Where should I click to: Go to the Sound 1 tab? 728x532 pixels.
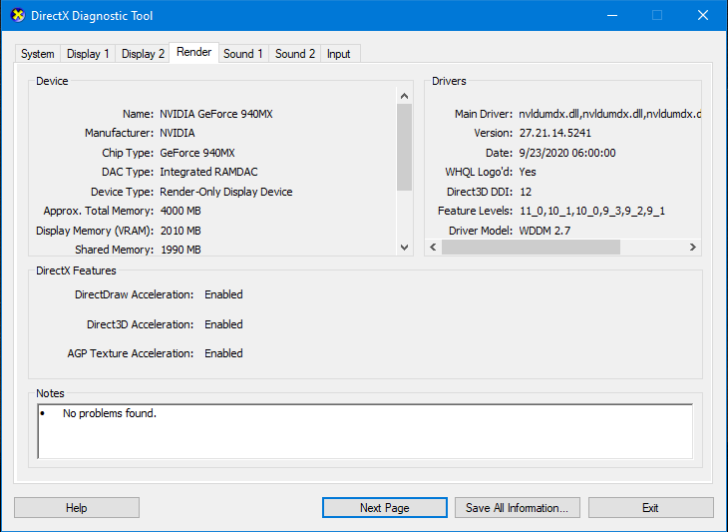coord(243,54)
